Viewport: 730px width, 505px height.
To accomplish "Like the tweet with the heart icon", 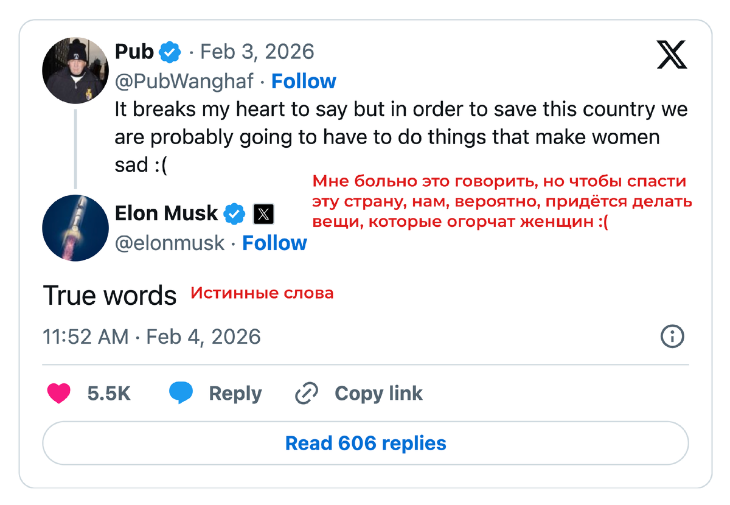I will click(59, 394).
